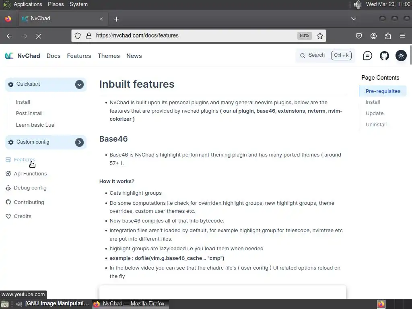Viewport: 412px width, 309px height.
Task: Bookmark this page with star icon
Action: click(x=320, y=36)
